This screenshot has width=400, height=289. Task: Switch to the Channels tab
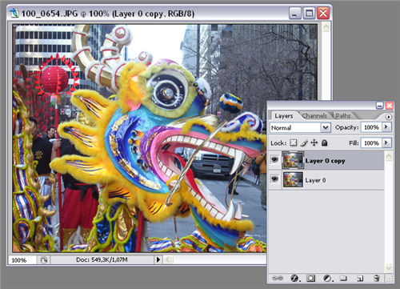click(314, 116)
